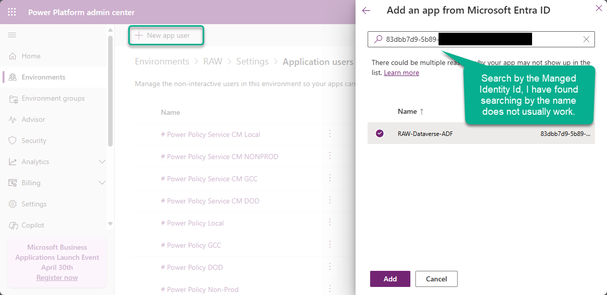Close the Add an app panel

[598, 8]
